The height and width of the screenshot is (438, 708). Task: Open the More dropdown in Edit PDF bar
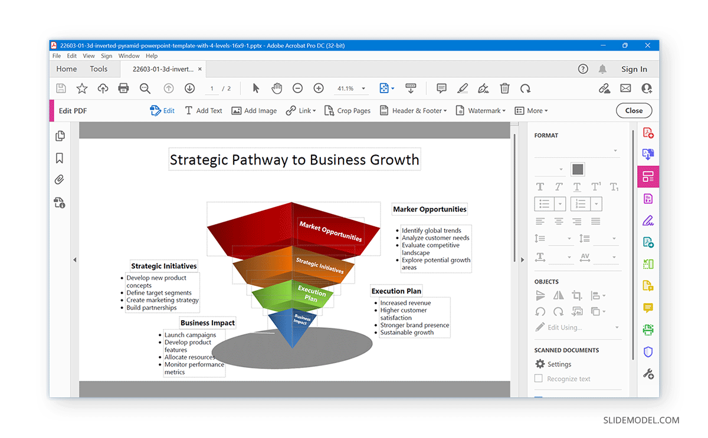pyautogui.click(x=531, y=111)
